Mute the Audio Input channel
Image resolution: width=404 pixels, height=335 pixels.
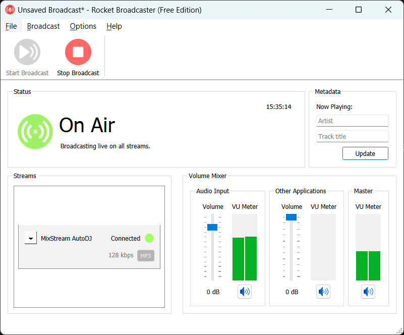click(x=245, y=292)
